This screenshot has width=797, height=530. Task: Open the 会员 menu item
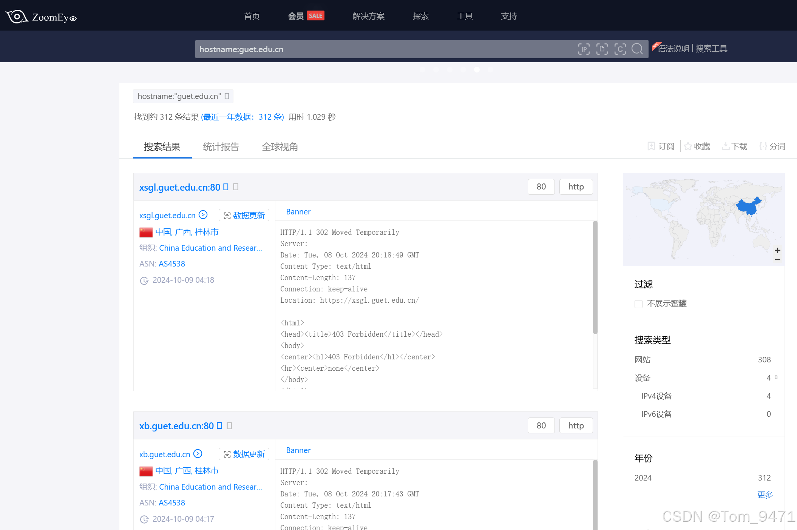(296, 16)
